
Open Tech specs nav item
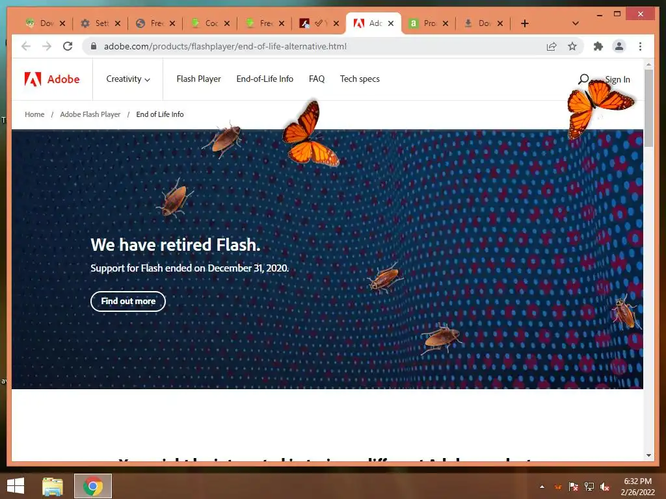tap(360, 79)
